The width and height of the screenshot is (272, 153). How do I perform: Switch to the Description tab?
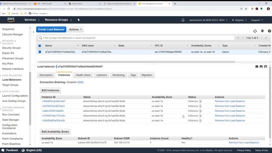46,75
